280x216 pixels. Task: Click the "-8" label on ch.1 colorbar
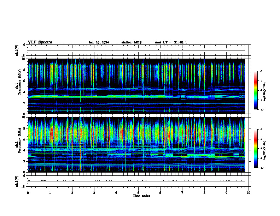[x=261, y=90]
